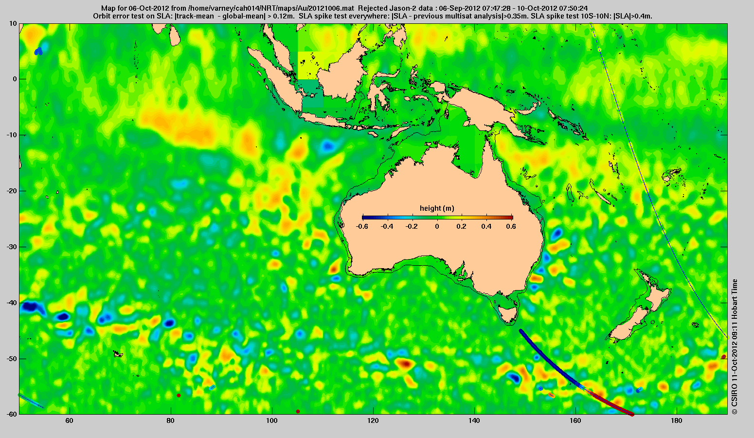Image resolution: width=754 pixels, height=438 pixels.
Task: Click the red rejected data point near longitude 105
Action: click(x=298, y=411)
